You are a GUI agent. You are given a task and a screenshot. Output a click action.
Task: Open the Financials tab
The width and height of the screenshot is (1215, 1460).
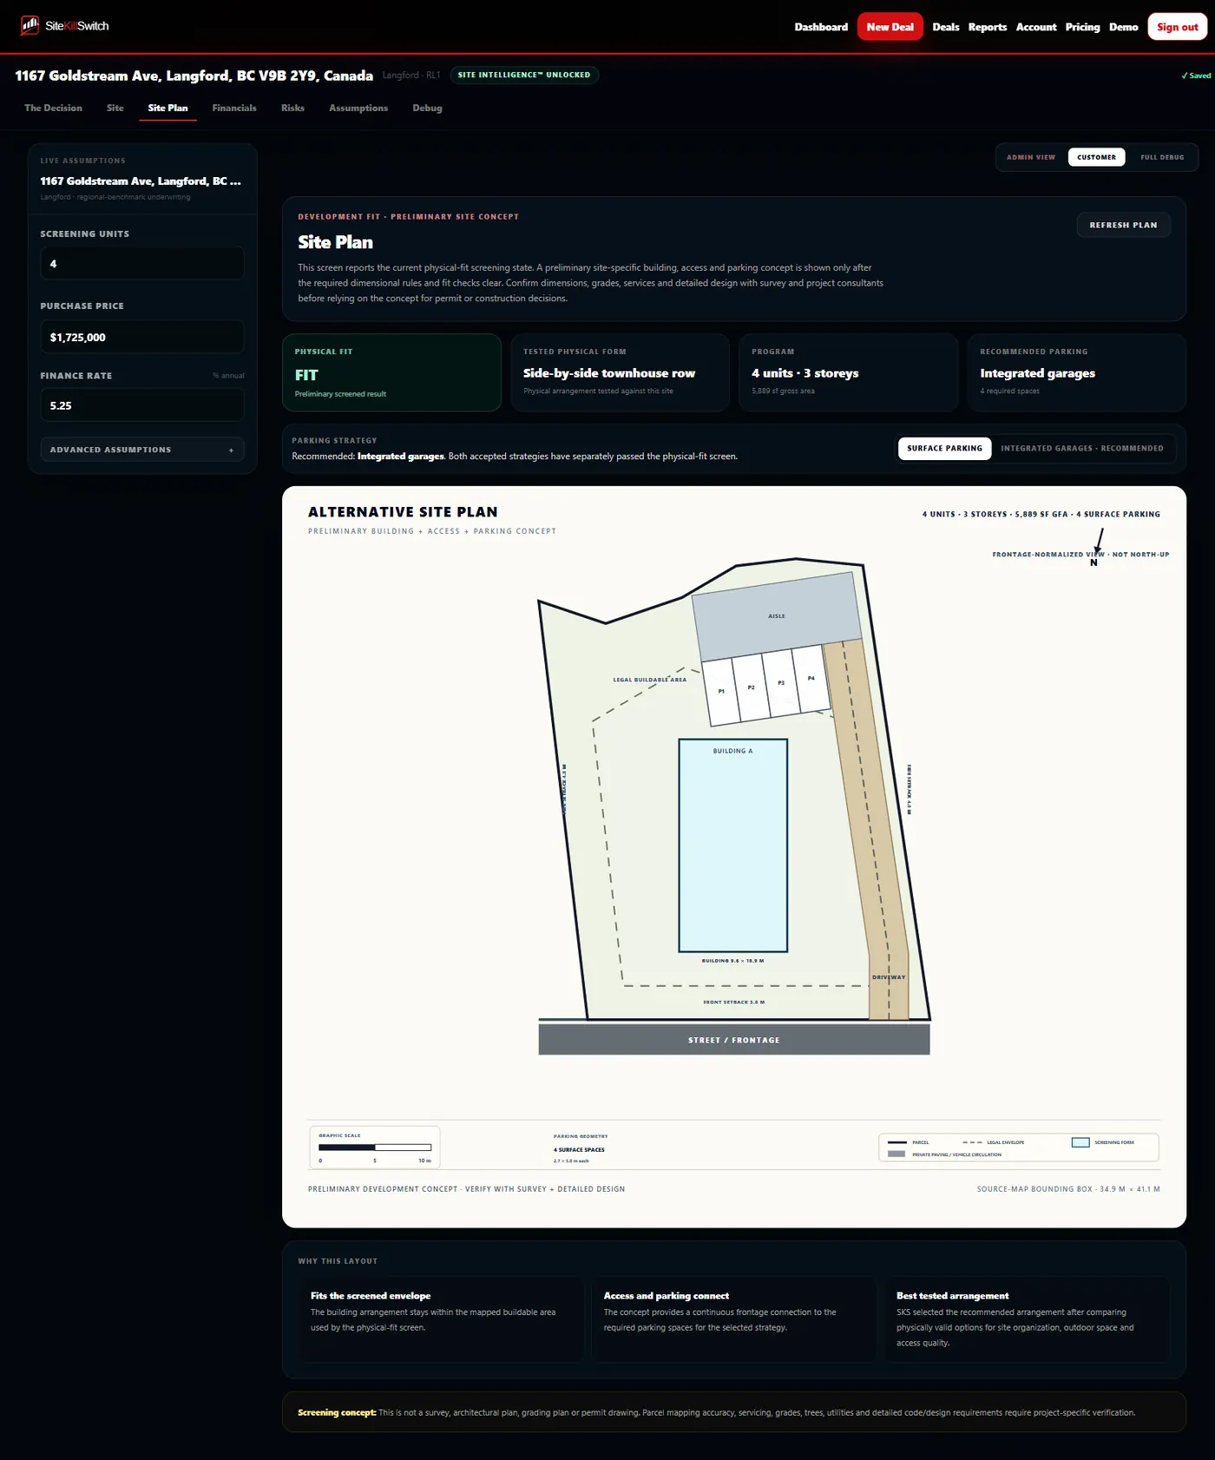[x=234, y=109]
